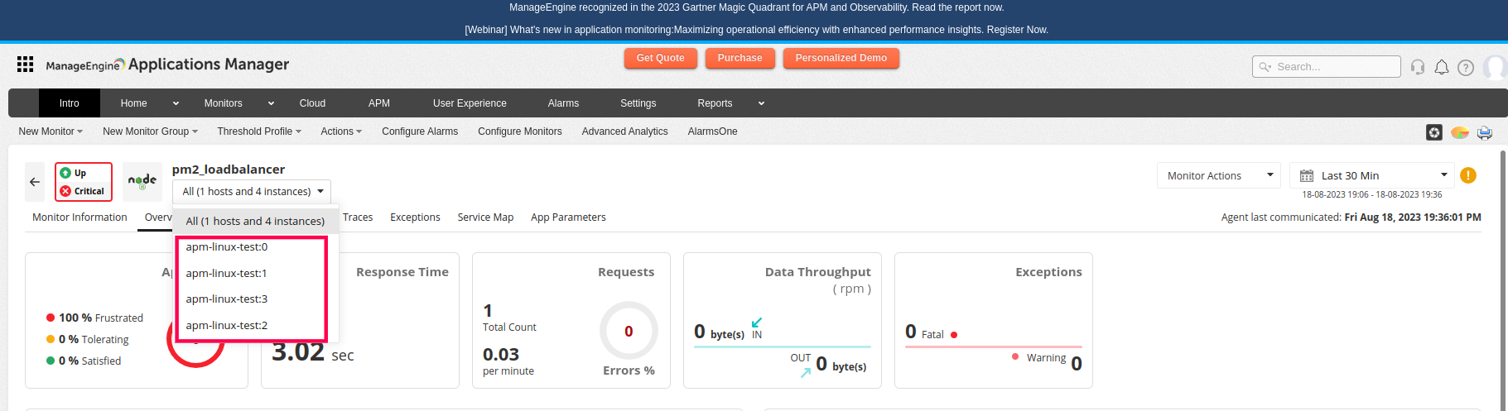Click the Get Quote button

[x=660, y=58]
